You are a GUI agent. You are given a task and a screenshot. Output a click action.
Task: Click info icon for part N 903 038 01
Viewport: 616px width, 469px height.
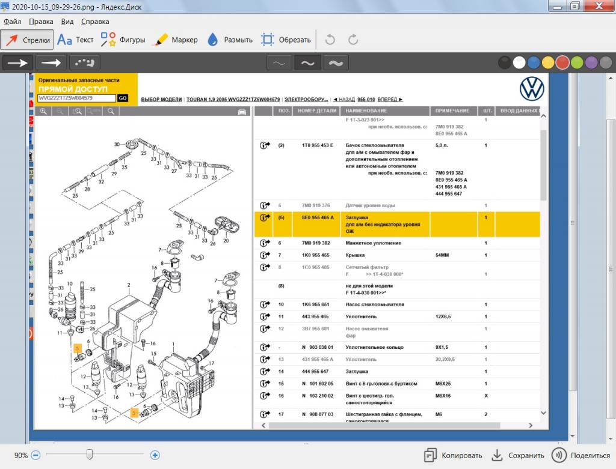point(265,347)
